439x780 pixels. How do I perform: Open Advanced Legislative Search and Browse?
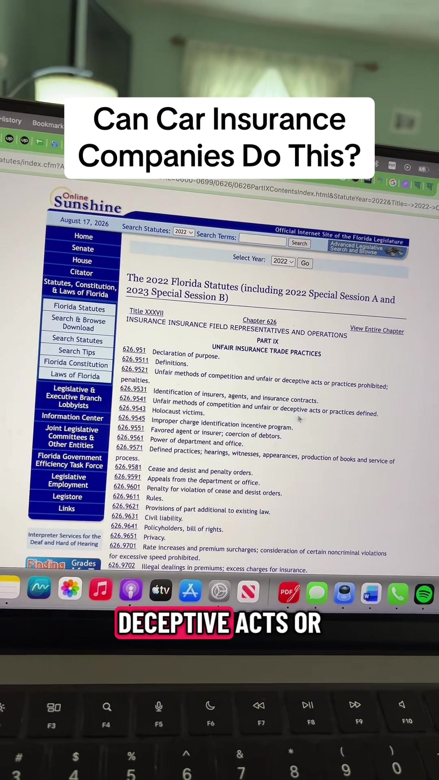(367, 248)
